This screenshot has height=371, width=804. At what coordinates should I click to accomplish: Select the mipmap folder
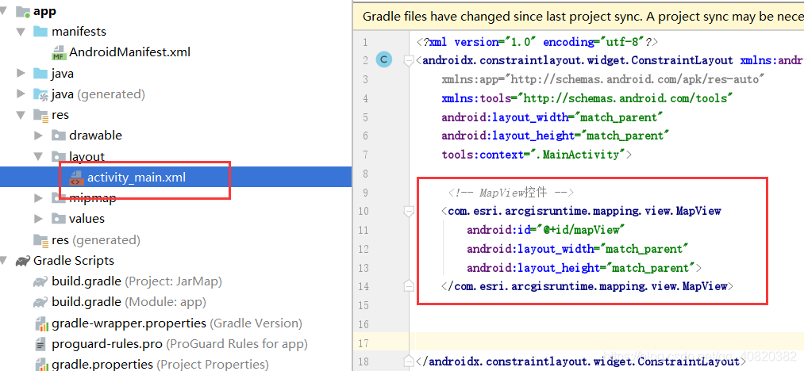point(92,198)
